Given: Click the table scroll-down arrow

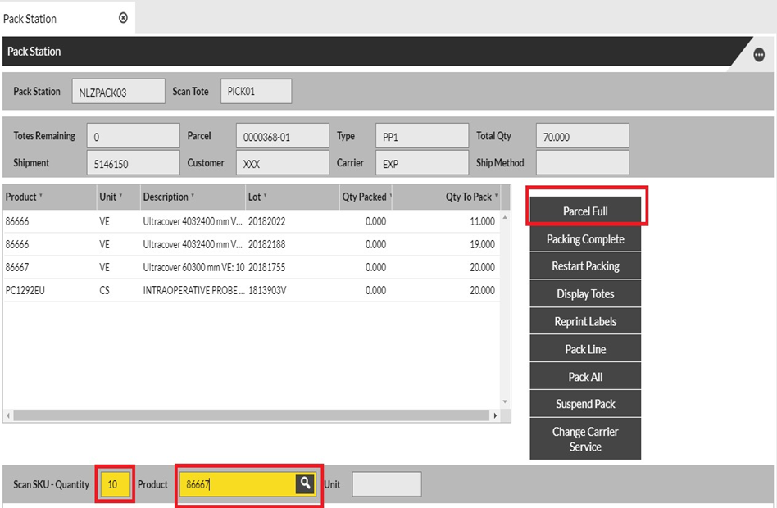Looking at the screenshot, I should (505, 401).
